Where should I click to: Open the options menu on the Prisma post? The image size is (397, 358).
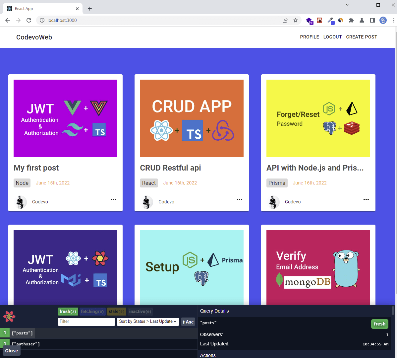[x=366, y=199]
